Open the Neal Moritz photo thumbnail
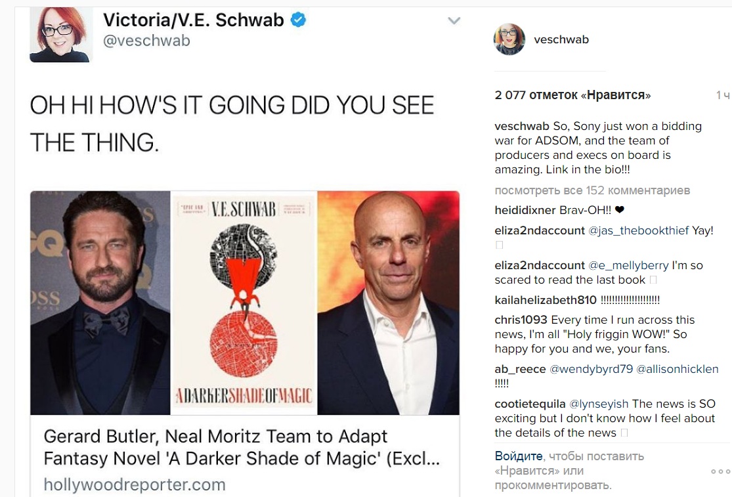 389,303
